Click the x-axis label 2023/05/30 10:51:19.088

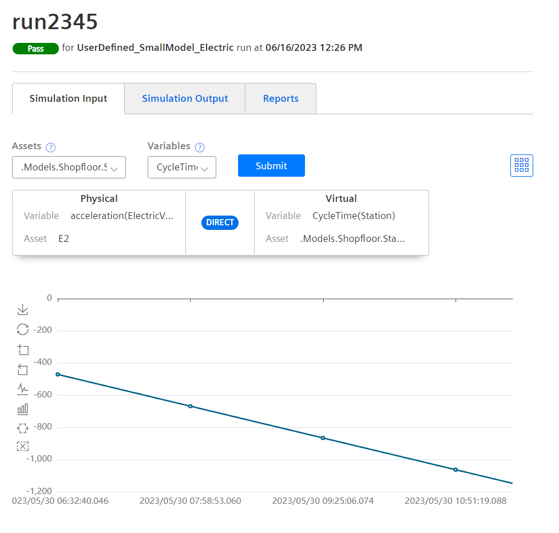(x=455, y=501)
